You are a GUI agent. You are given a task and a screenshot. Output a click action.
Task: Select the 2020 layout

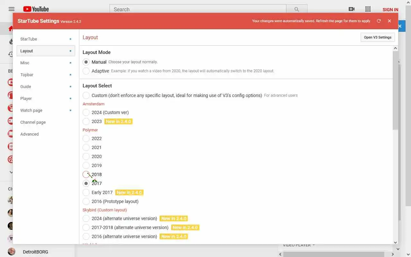(86, 156)
